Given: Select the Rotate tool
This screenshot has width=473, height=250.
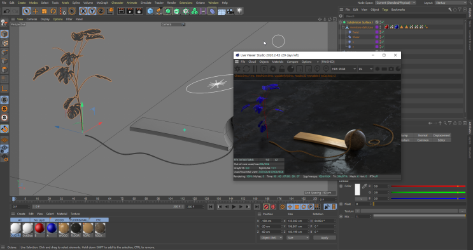Looking at the screenshot, I should pos(53,11).
